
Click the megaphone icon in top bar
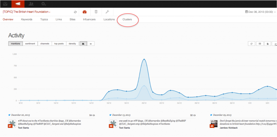tap(18, 4)
